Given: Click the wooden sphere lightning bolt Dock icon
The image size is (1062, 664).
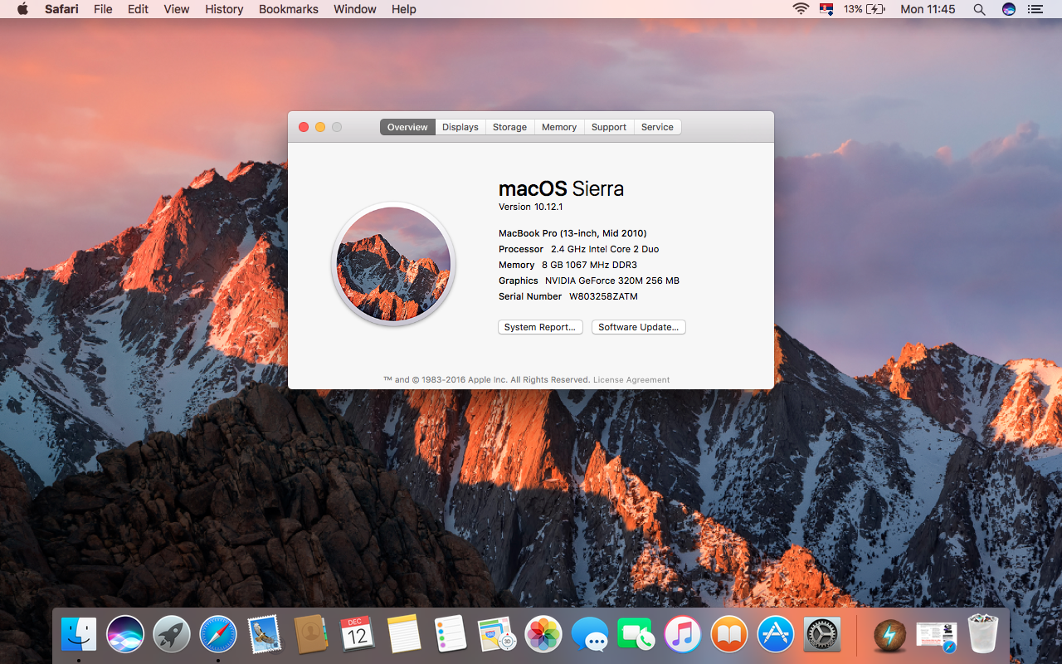Looking at the screenshot, I should (890, 636).
